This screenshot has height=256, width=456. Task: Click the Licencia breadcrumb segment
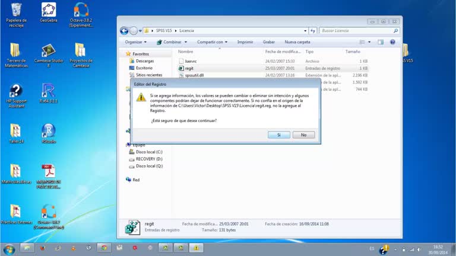(x=186, y=30)
